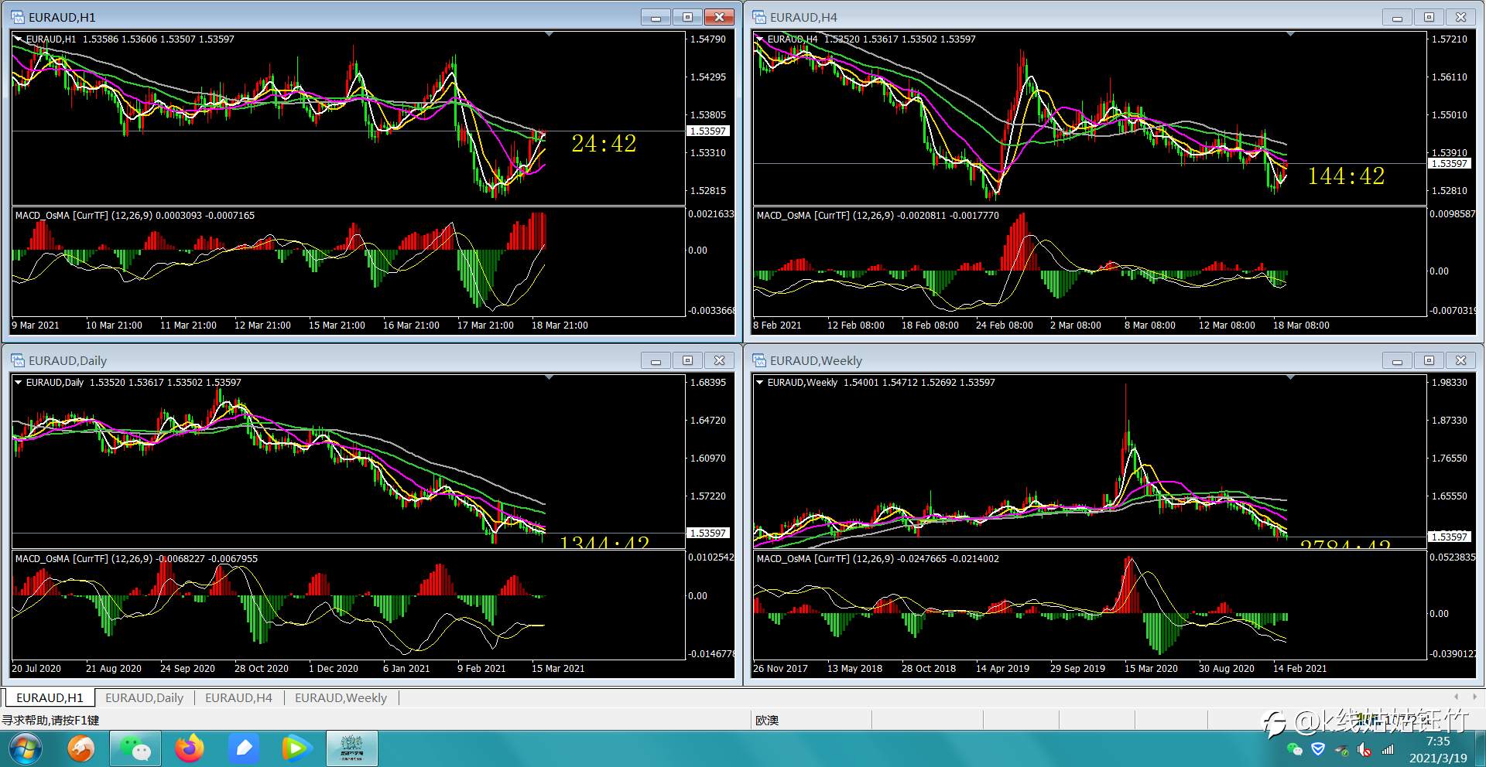The height and width of the screenshot is (767, 1486).
Task: Minimize the EURAUD,H1 chart window
Action: 656,17
